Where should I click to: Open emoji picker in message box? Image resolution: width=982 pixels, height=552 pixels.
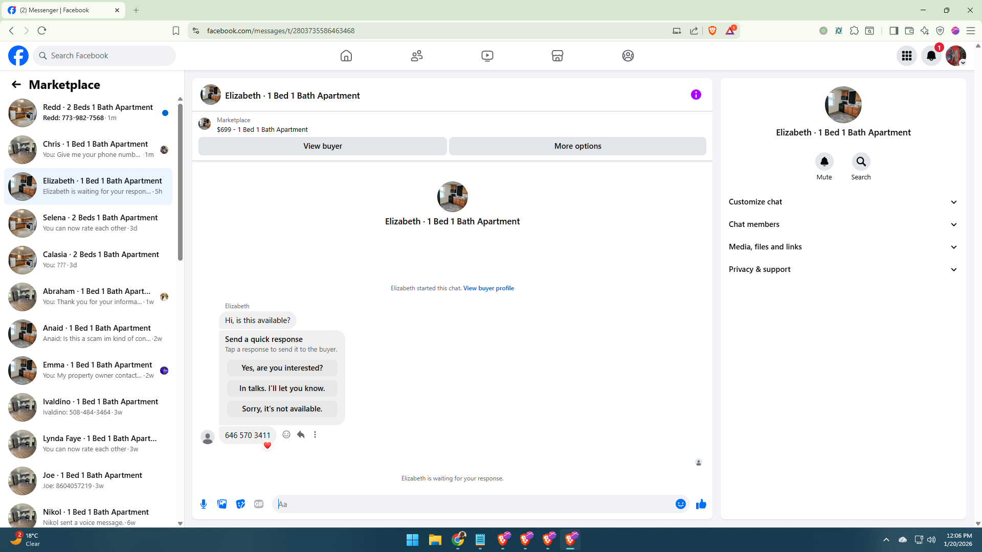pos(681,504)
